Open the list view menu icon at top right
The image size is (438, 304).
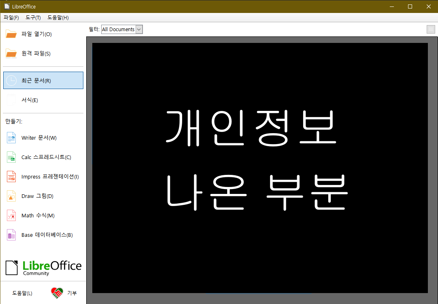pyautogui.click(x=431, y=29)
